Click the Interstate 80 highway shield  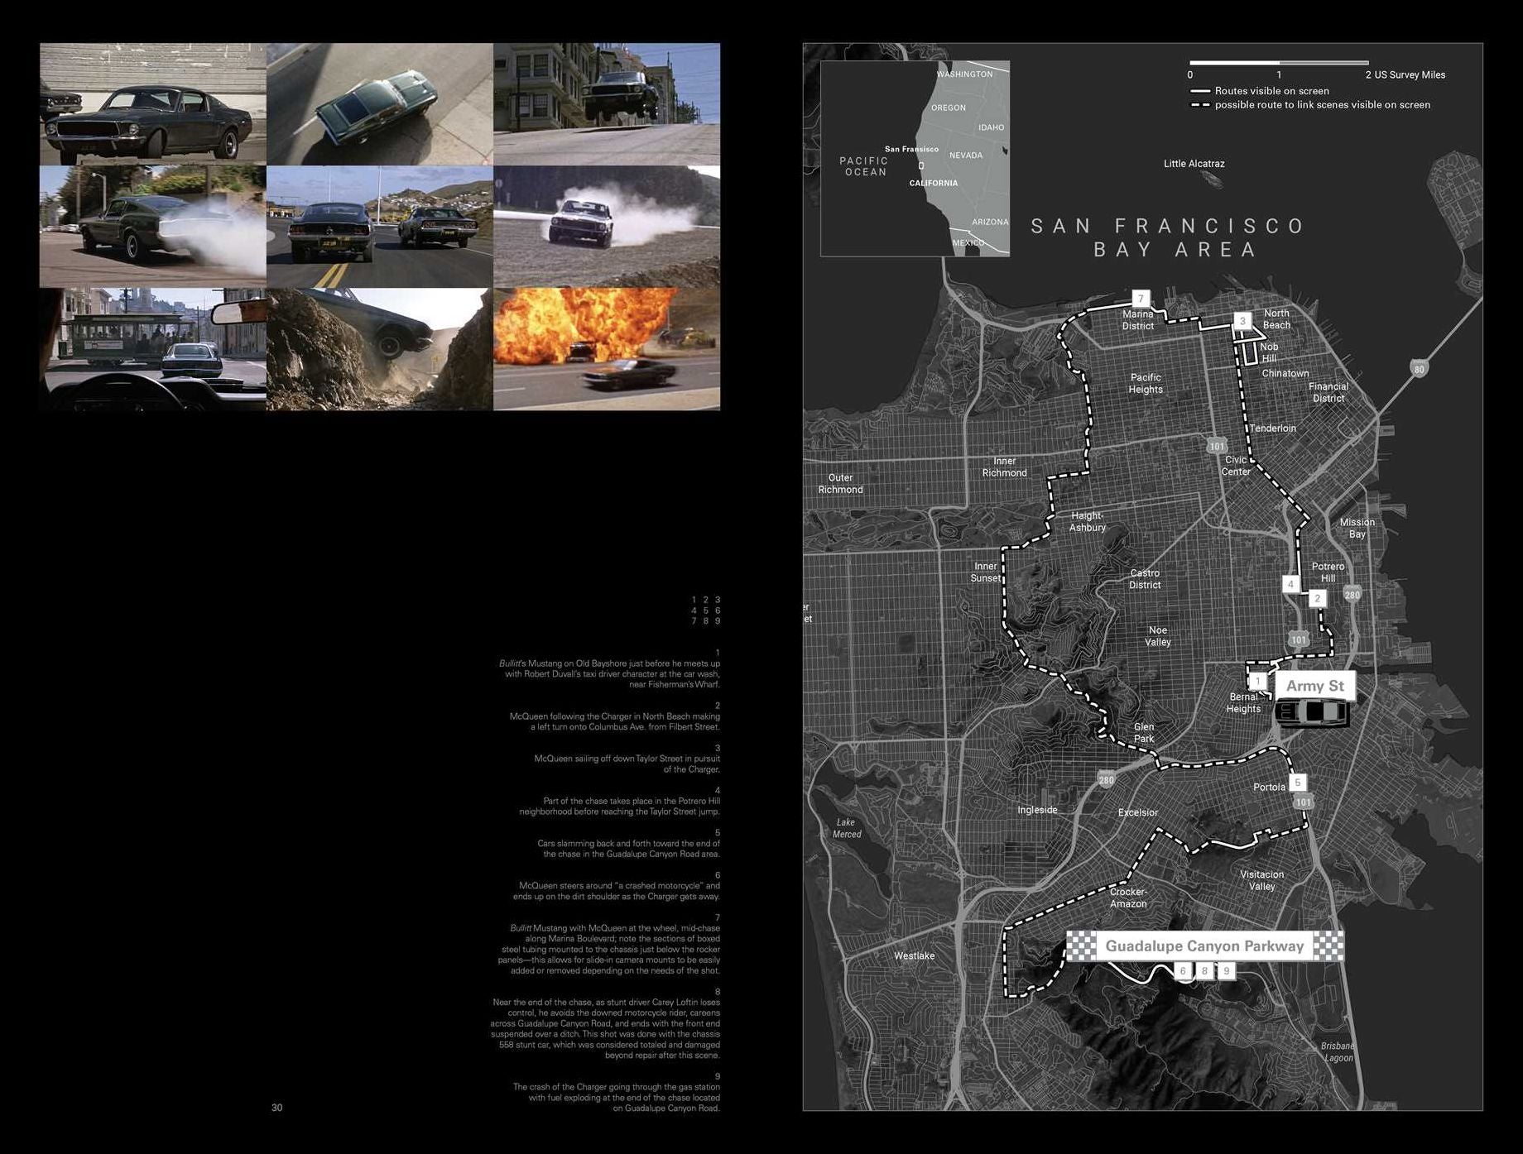pyautogui.click(x=1419, y=369)
